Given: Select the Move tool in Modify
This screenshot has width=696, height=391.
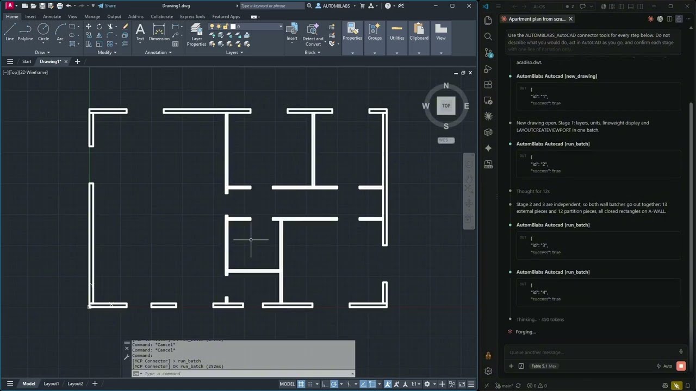Looking at the screenshot, I should pyautogui.click(x=89, y=27).
